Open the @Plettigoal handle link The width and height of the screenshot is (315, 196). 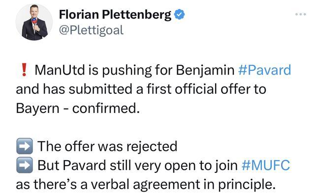point(91,30)
